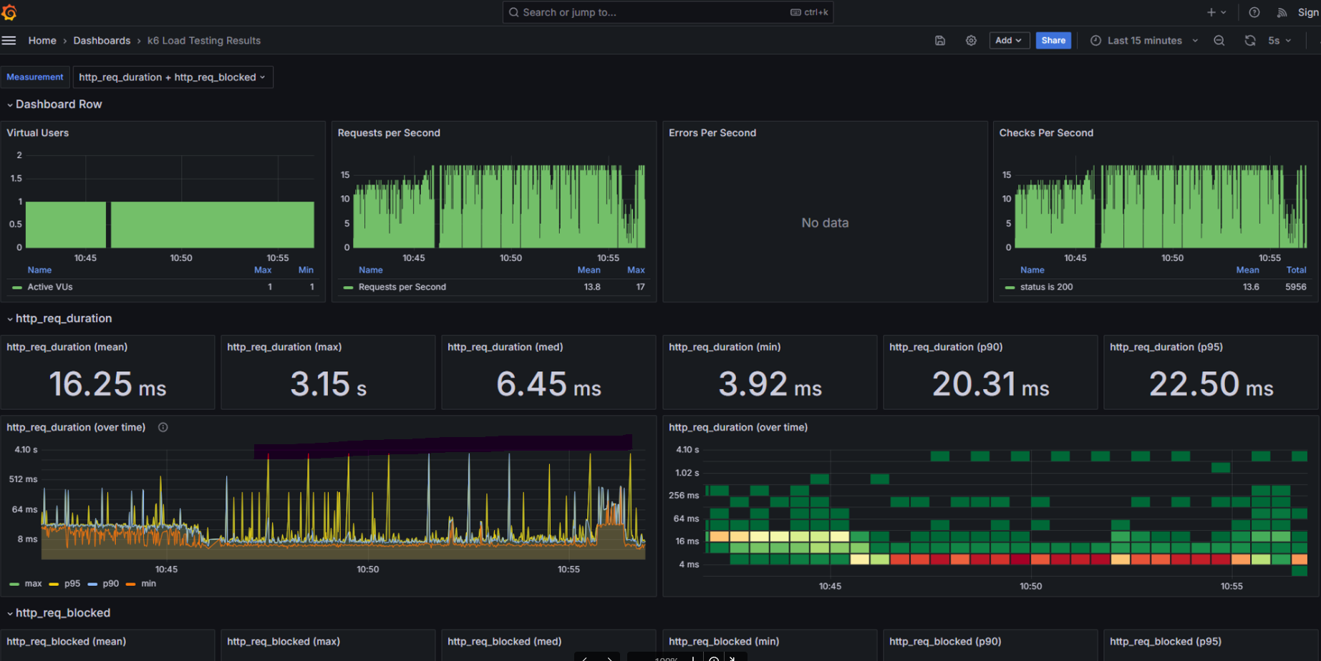Click http_req_duration (max) panel title
Image resolution: width=1321 pixels, height=661 pixels.
pyautogui.click(x=284, y=347)
